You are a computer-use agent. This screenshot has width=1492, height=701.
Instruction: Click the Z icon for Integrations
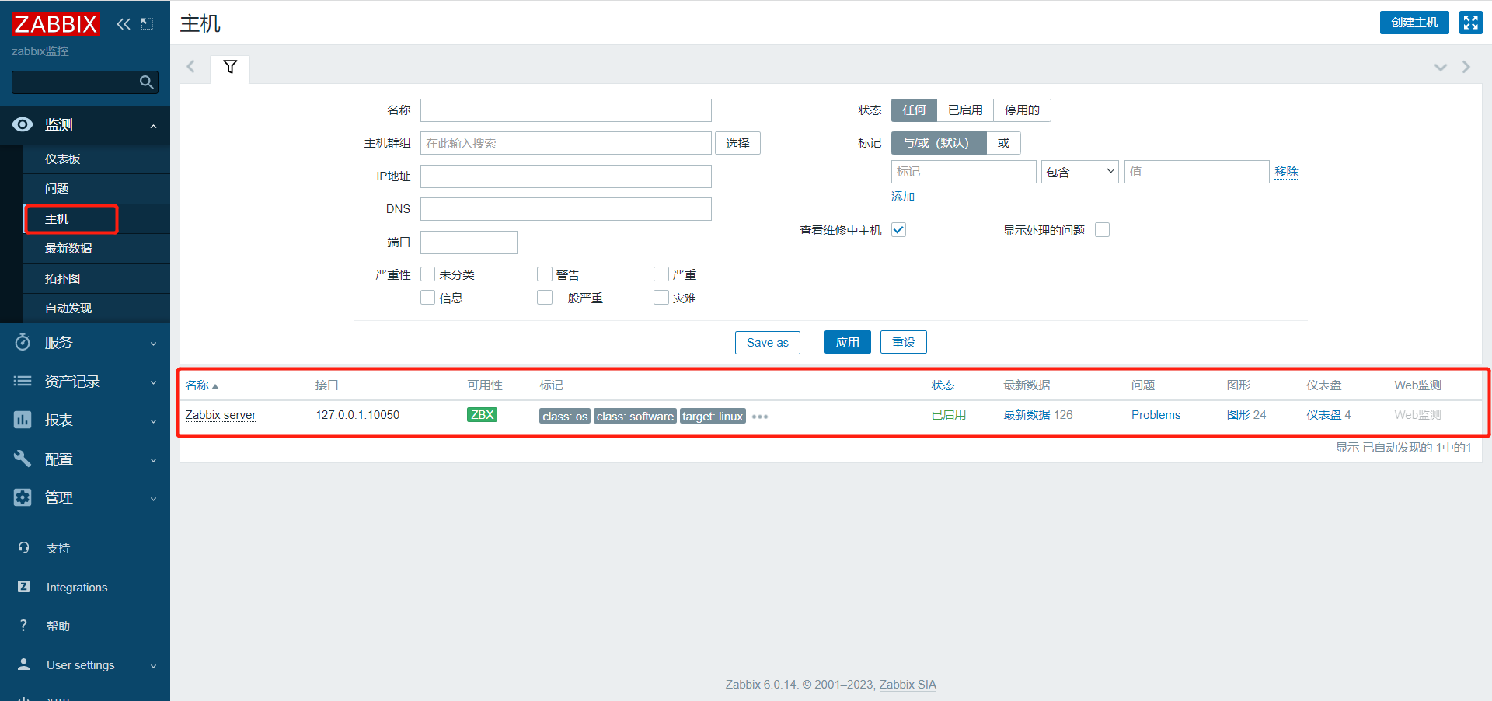click(23, 587)
